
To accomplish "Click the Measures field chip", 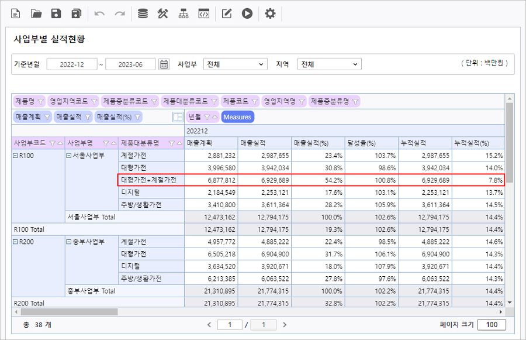I will coord(237,117).
